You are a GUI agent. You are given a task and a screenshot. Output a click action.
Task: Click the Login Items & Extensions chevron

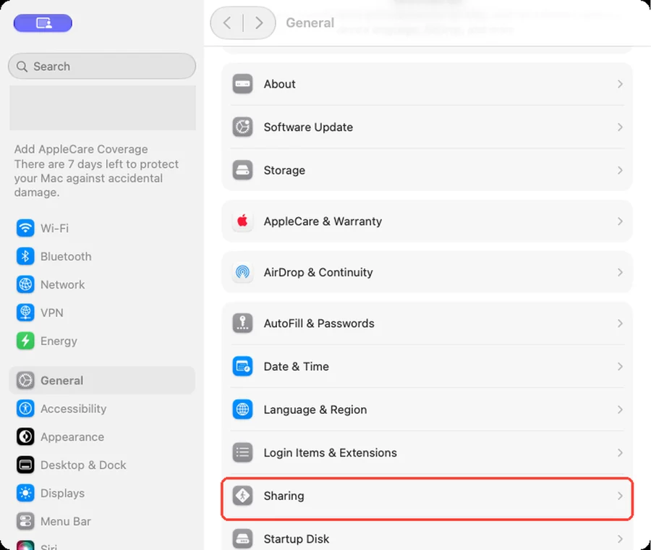click(x=620, y=452)
